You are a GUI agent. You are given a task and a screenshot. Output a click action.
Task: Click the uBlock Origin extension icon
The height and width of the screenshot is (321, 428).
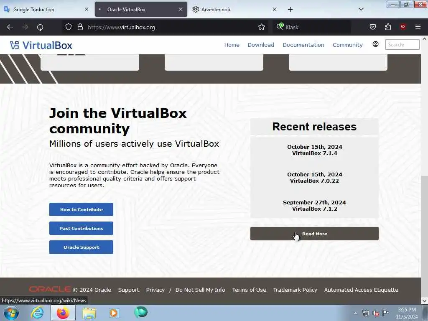(403, 26)
